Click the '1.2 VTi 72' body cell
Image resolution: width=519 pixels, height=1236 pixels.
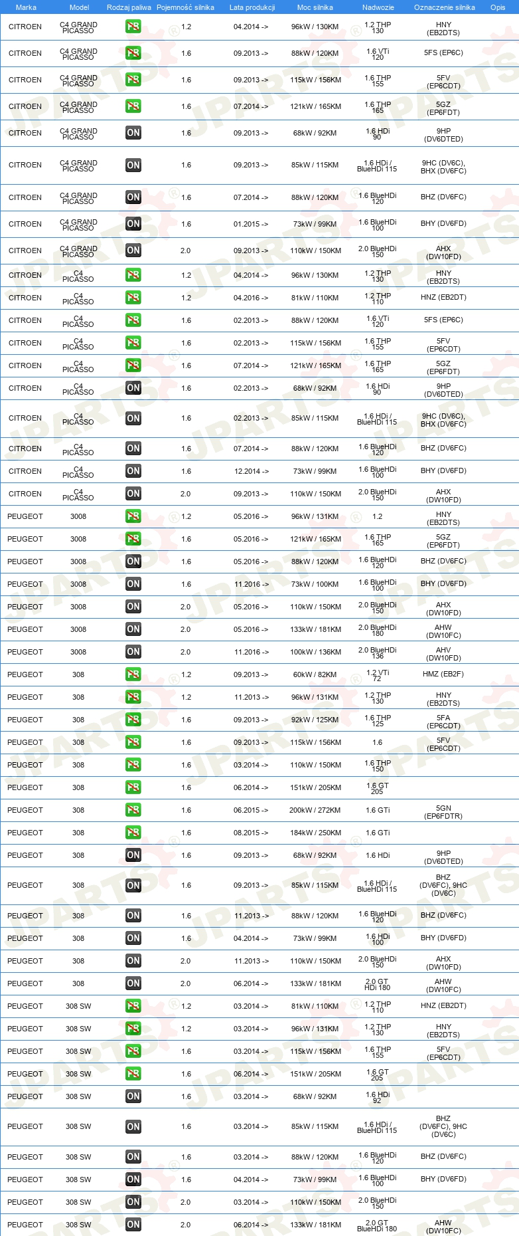pyautogui.click(x=378, y=675)
